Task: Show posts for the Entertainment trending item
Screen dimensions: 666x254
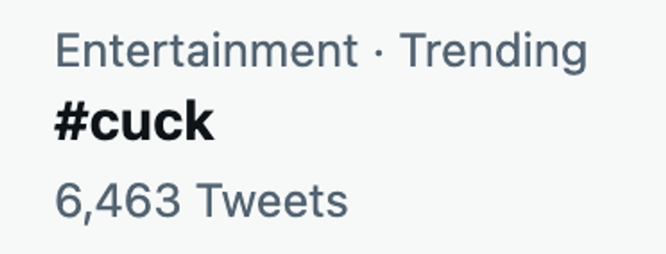Action: [x=135, y=121]
